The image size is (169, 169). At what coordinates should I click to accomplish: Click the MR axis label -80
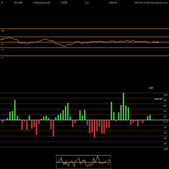click(165, 144)
